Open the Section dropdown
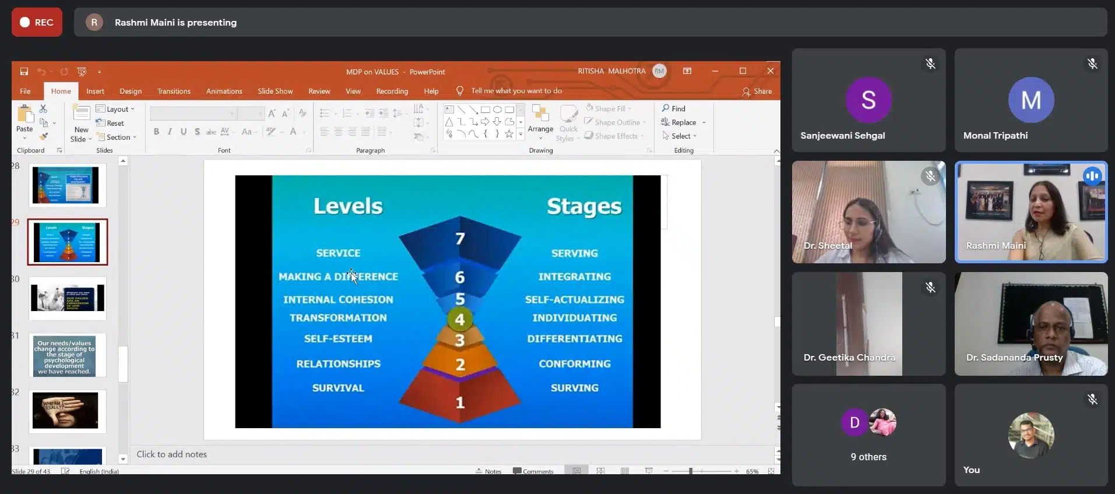This screenshot has height=494, width=1115. (x=117, y=137)
